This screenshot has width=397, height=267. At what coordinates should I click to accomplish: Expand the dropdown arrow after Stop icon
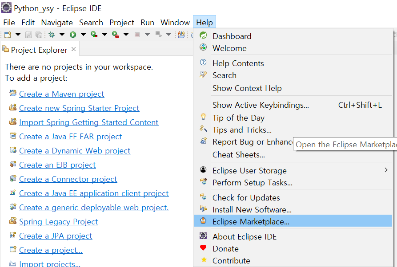pos(147,35)
